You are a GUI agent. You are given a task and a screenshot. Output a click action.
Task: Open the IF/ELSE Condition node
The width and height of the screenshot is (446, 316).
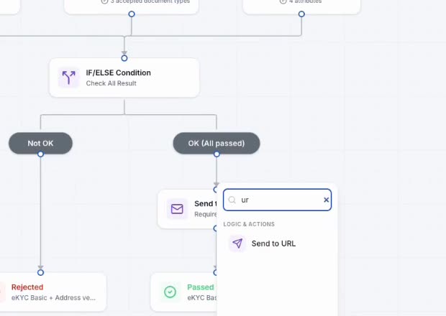[x=124, y=78]
